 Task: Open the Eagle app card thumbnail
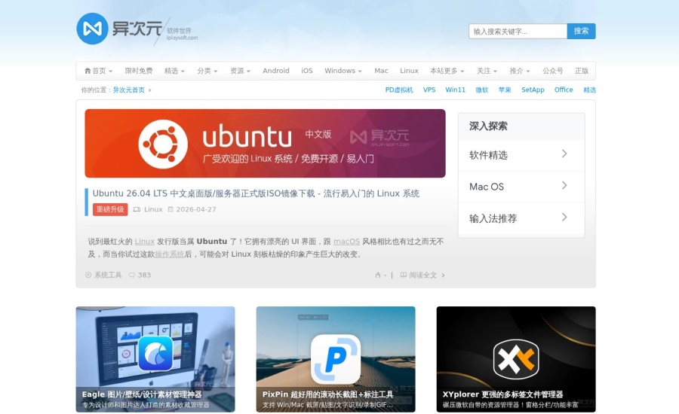[x=155, y=359]
